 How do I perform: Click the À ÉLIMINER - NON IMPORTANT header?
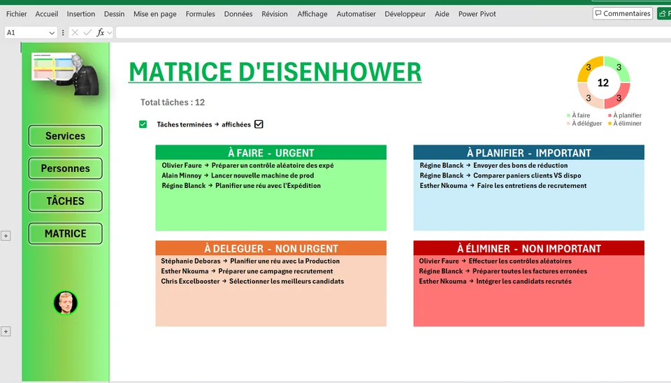(x=529, y=248)
